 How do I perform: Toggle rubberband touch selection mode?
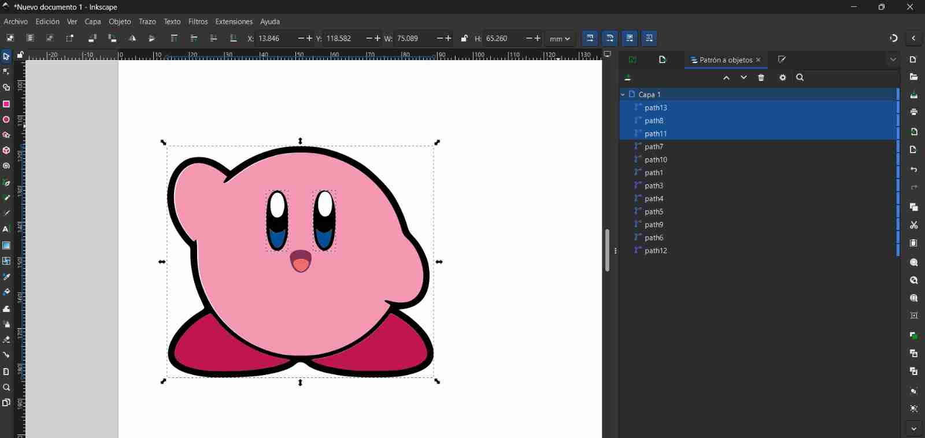[69, 38]
